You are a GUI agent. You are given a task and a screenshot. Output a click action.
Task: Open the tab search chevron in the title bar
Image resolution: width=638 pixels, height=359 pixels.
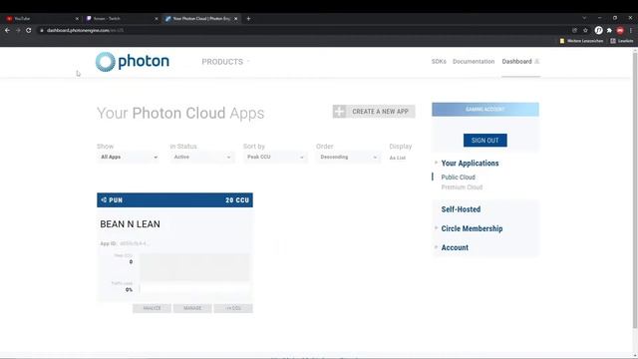click(x=584, y=18)
